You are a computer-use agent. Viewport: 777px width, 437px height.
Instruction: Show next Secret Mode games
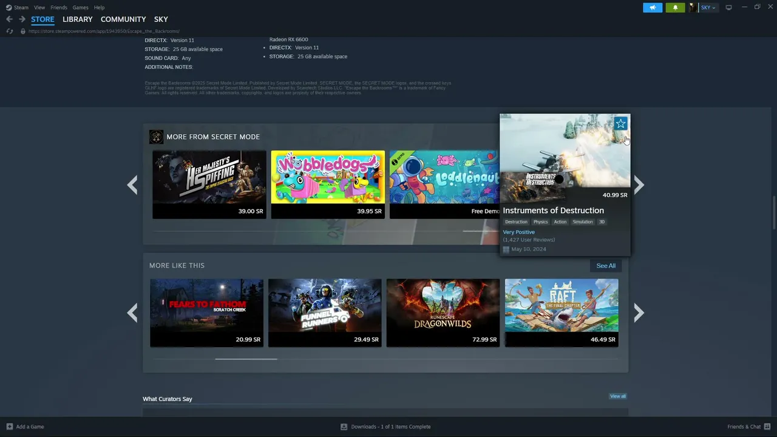tap(639, 185)
